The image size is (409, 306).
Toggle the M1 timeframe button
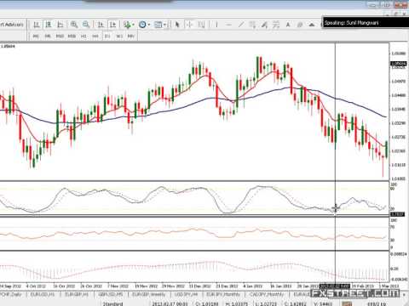coord(36,37)
